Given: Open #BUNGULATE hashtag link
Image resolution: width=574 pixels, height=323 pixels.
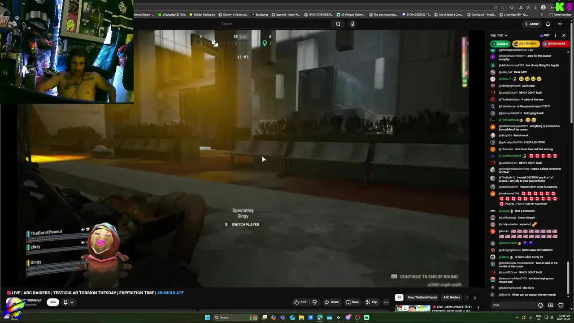Looking at the screenshot, I should (x=170, y=292).
